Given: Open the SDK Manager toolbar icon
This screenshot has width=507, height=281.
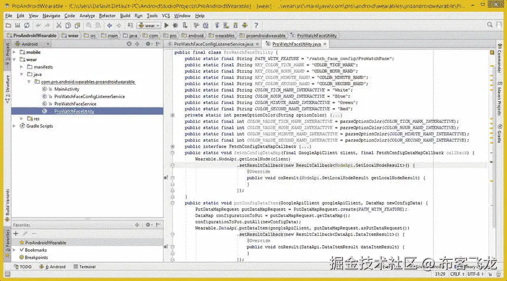Looking at the screenshot, I should click(x=235, y=25).
